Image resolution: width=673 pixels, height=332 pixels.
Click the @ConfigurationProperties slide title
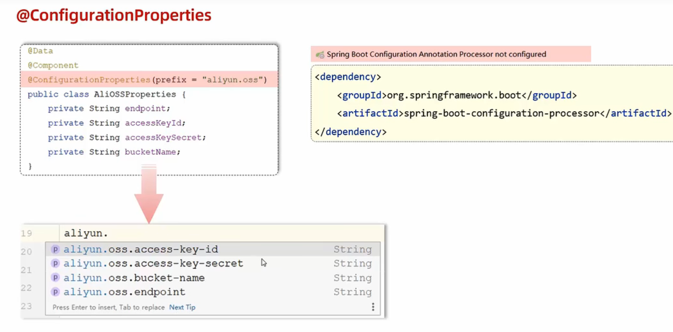[x=114, y=15]
